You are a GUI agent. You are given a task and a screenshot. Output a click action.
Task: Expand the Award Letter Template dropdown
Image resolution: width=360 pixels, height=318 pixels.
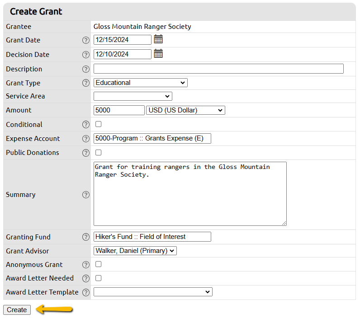click(153, 292)
